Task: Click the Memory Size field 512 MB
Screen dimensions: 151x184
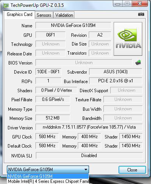Action: [53, 118]
